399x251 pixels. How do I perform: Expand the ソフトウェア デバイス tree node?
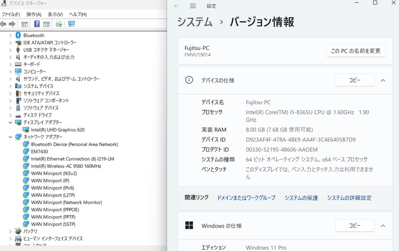point(10,108)
